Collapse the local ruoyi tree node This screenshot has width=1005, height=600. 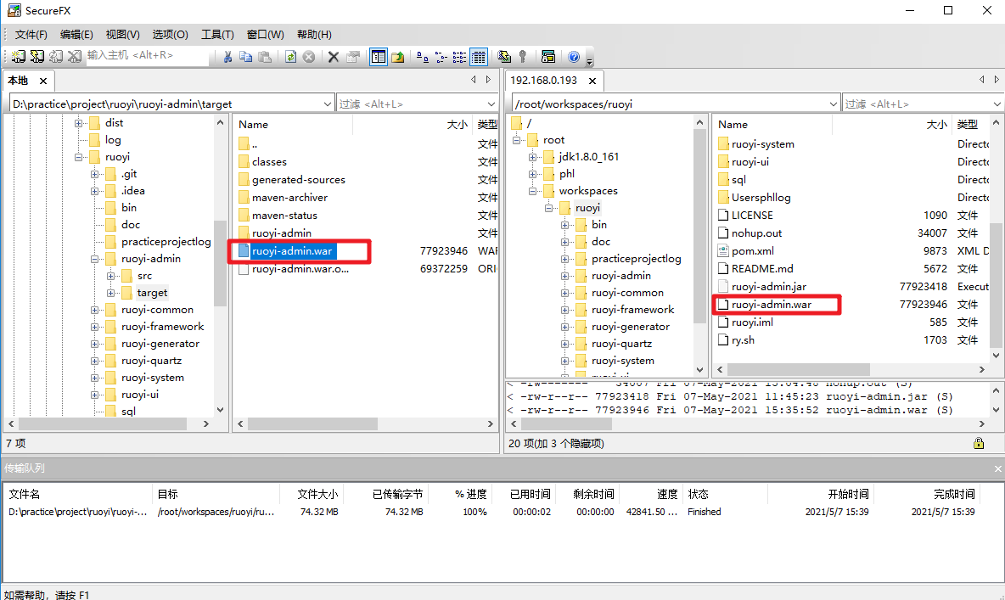point(78,157)
